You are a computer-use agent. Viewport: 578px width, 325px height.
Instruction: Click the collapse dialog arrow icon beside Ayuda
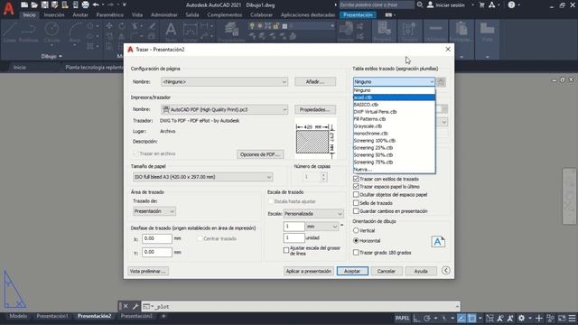click(445, 271)
